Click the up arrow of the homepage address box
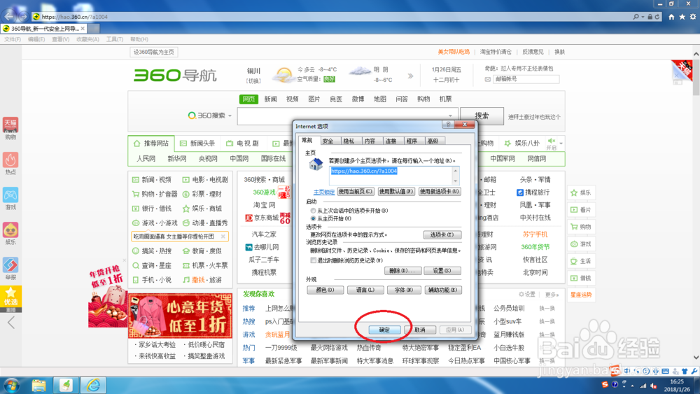 pyautogui.click(x=456, y=171)
